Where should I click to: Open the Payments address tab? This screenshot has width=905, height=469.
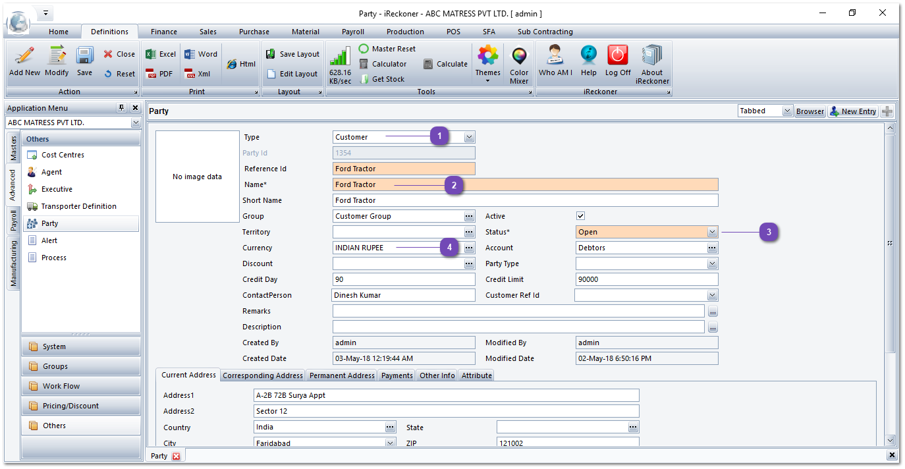coord(397,375)
